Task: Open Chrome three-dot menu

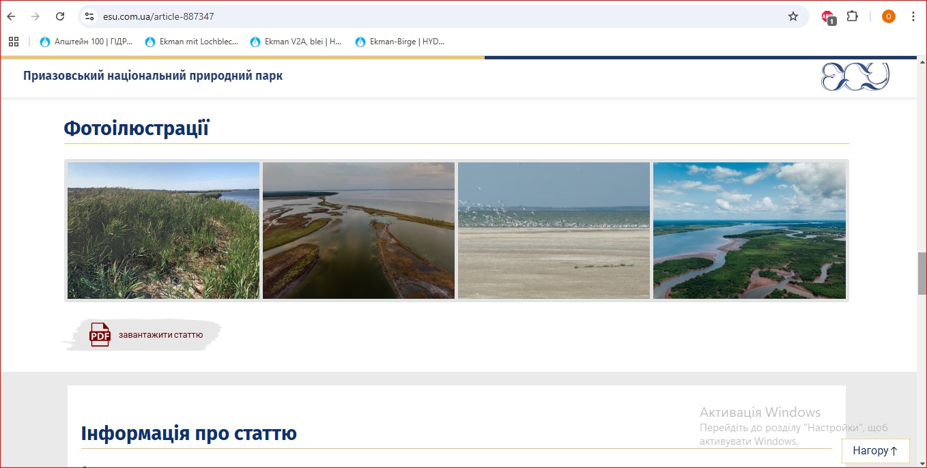Action: coord(913,16)
